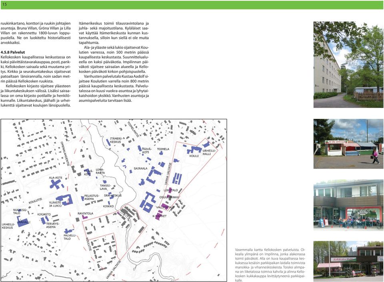This screenshot has width=384, height=282.
Task: Open the photo of the Impilinna building
Action: (x=348, y=65)
